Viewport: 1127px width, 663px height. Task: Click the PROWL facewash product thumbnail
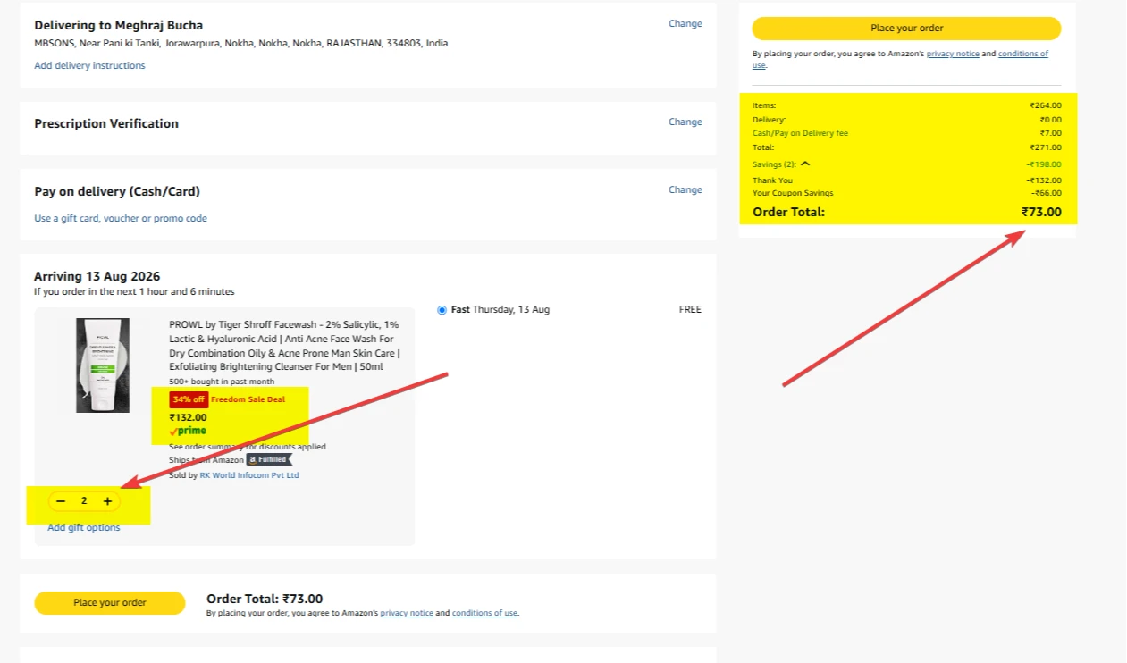103,365
